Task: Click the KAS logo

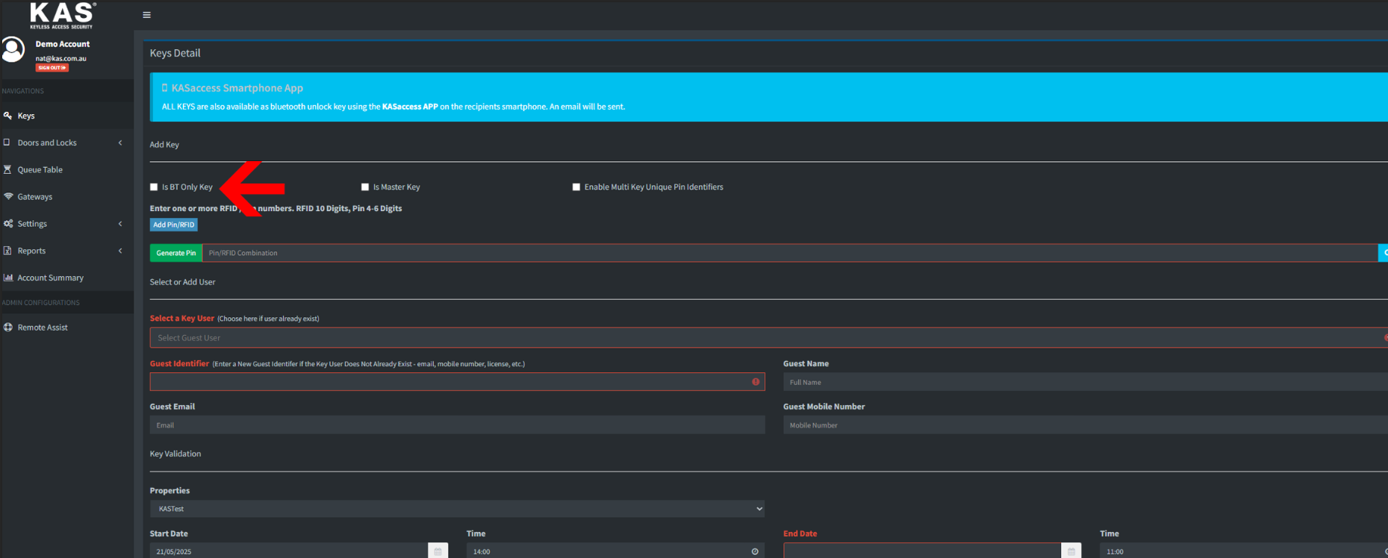Action: (x=63, y=15)
